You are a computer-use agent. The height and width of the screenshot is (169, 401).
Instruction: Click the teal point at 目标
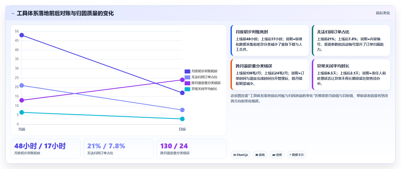point(182,119)
